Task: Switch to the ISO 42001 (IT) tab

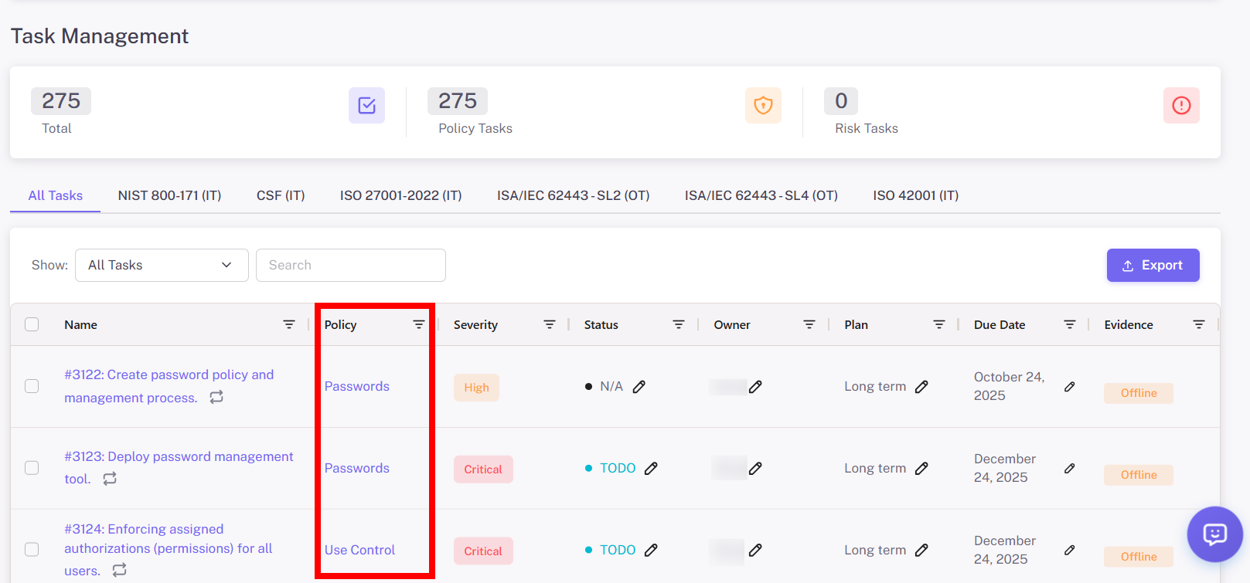Action: tap(915, 195)
